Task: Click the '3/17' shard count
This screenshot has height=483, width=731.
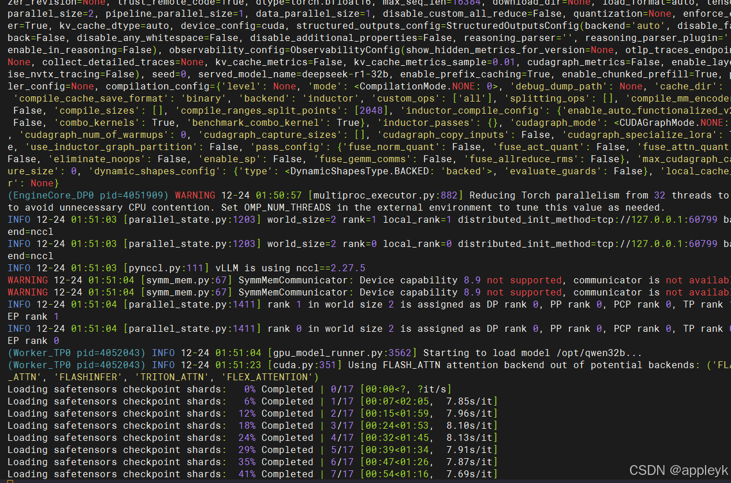Action: 342,425
